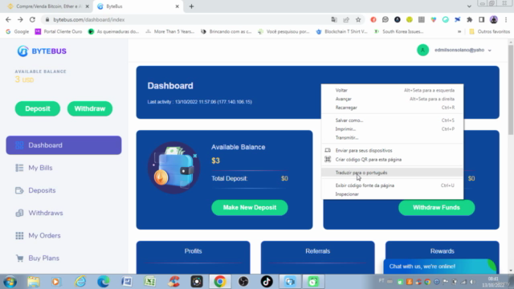The height and width of the screenshot is (289, 514).
Task: Choose Traduzir para o português
Action: tap(393, 173)
